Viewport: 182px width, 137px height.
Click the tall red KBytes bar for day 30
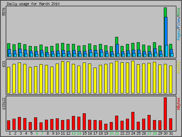click(x=165, y=114)
